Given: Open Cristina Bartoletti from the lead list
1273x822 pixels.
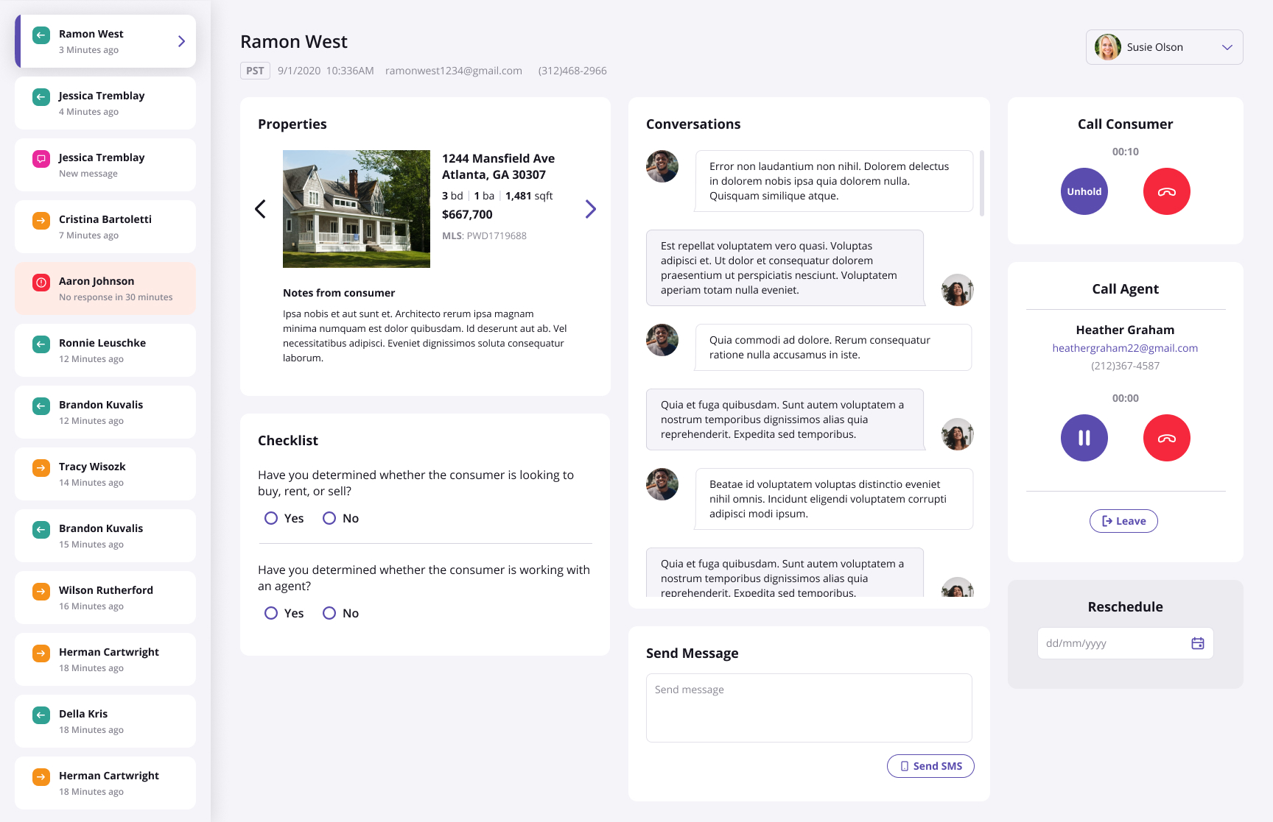Looking at the screenshot, I should 105,227.
